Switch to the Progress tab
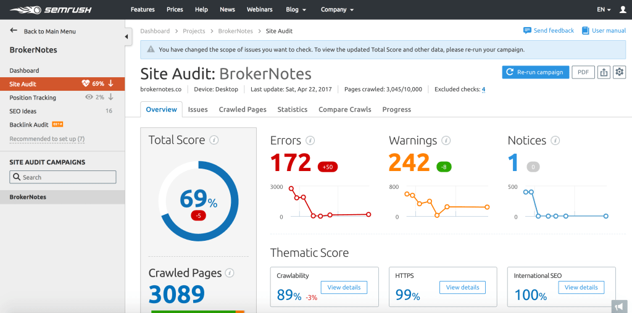Screen dimensions: 632x313 coord(397,109)
